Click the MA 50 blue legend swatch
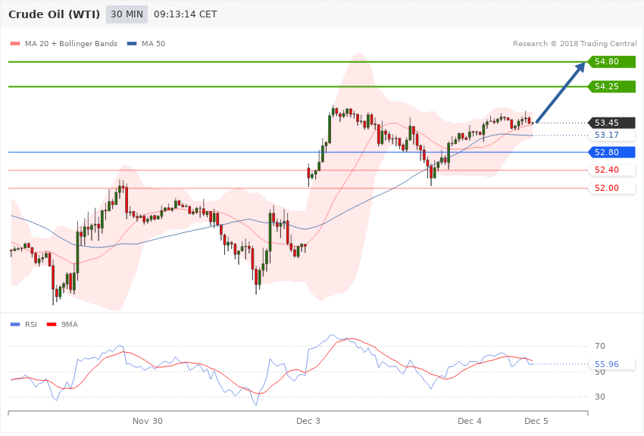Screen dimensions: 644x436 click(132, 44)
